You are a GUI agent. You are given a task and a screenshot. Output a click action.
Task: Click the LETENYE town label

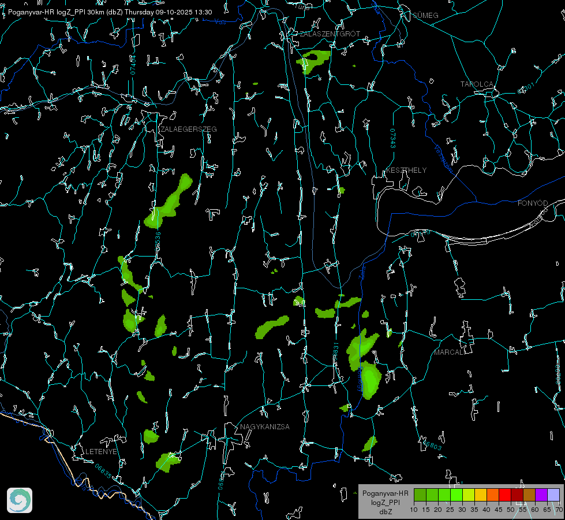[x=102, y=451]
